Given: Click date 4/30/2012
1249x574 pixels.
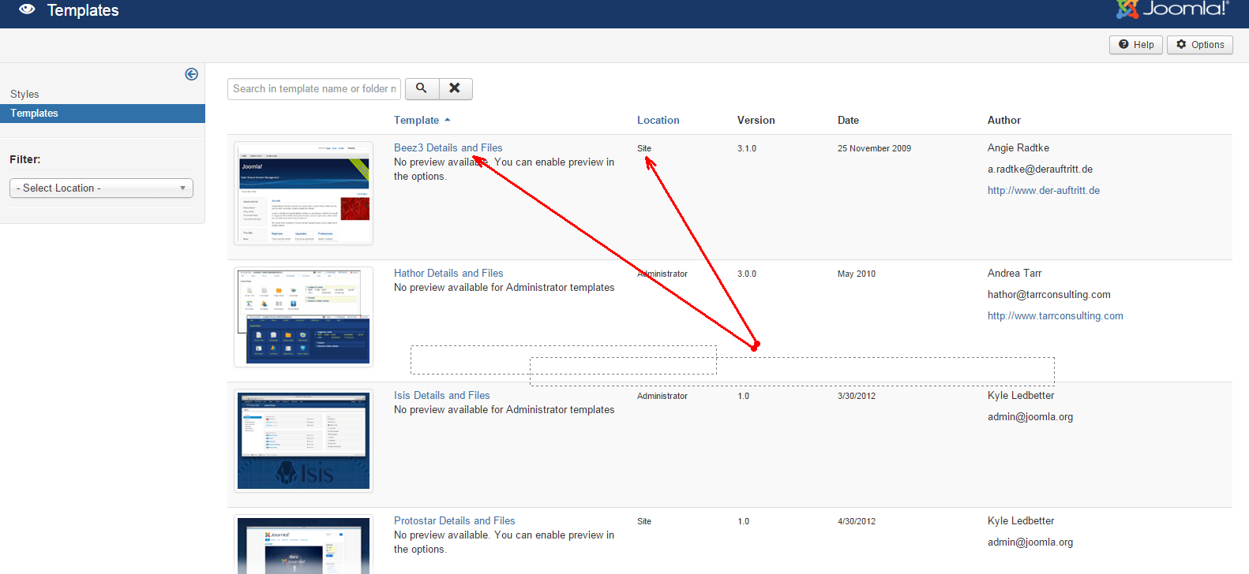Looking at the screenshot, I should click(x=857, y=521).
